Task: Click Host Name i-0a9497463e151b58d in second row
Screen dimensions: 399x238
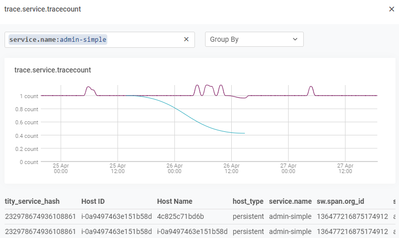Action: point(192,231)
